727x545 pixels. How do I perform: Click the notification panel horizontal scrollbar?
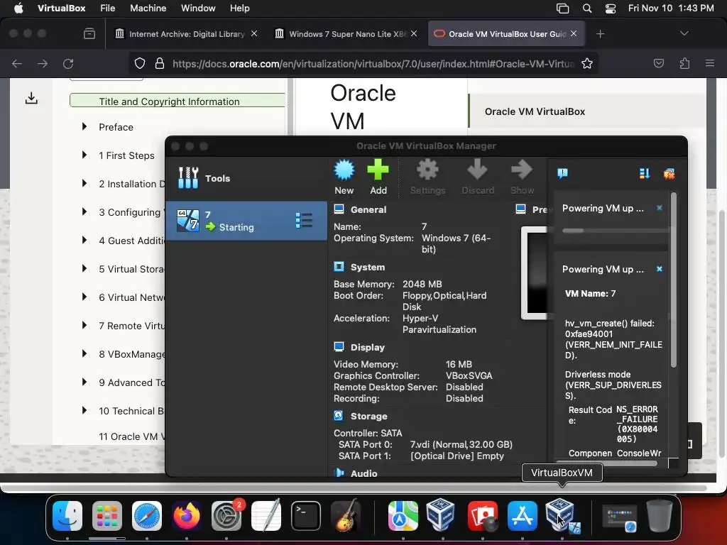tap(606, 463)
